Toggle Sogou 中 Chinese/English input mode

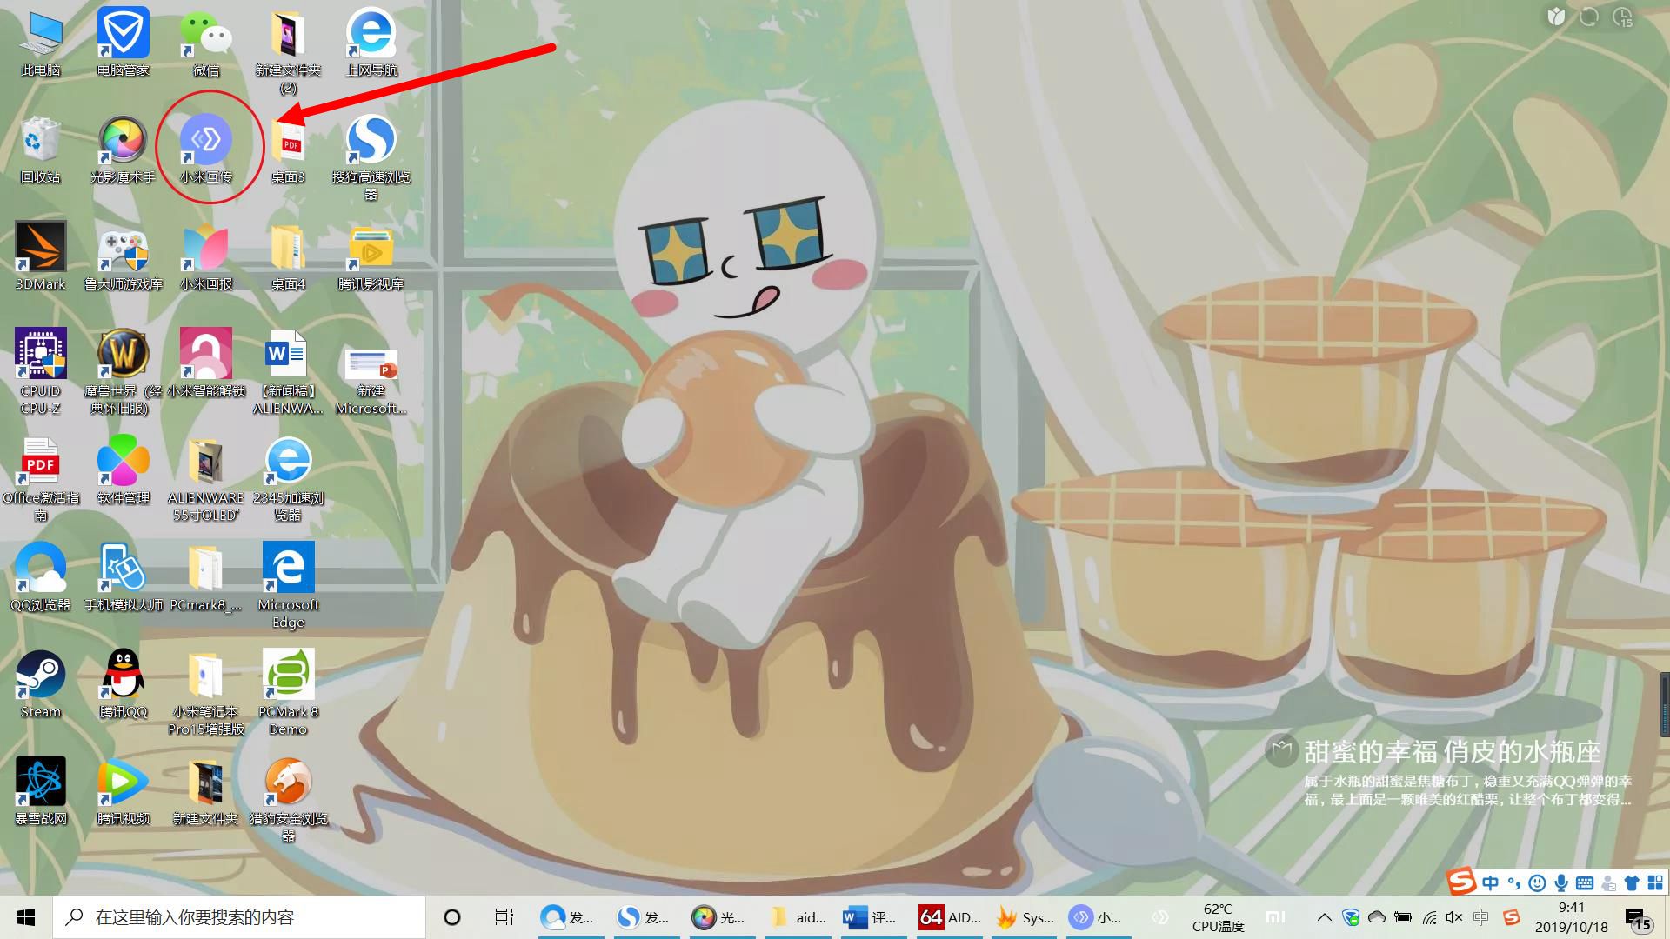click(x=1491, y=883)
